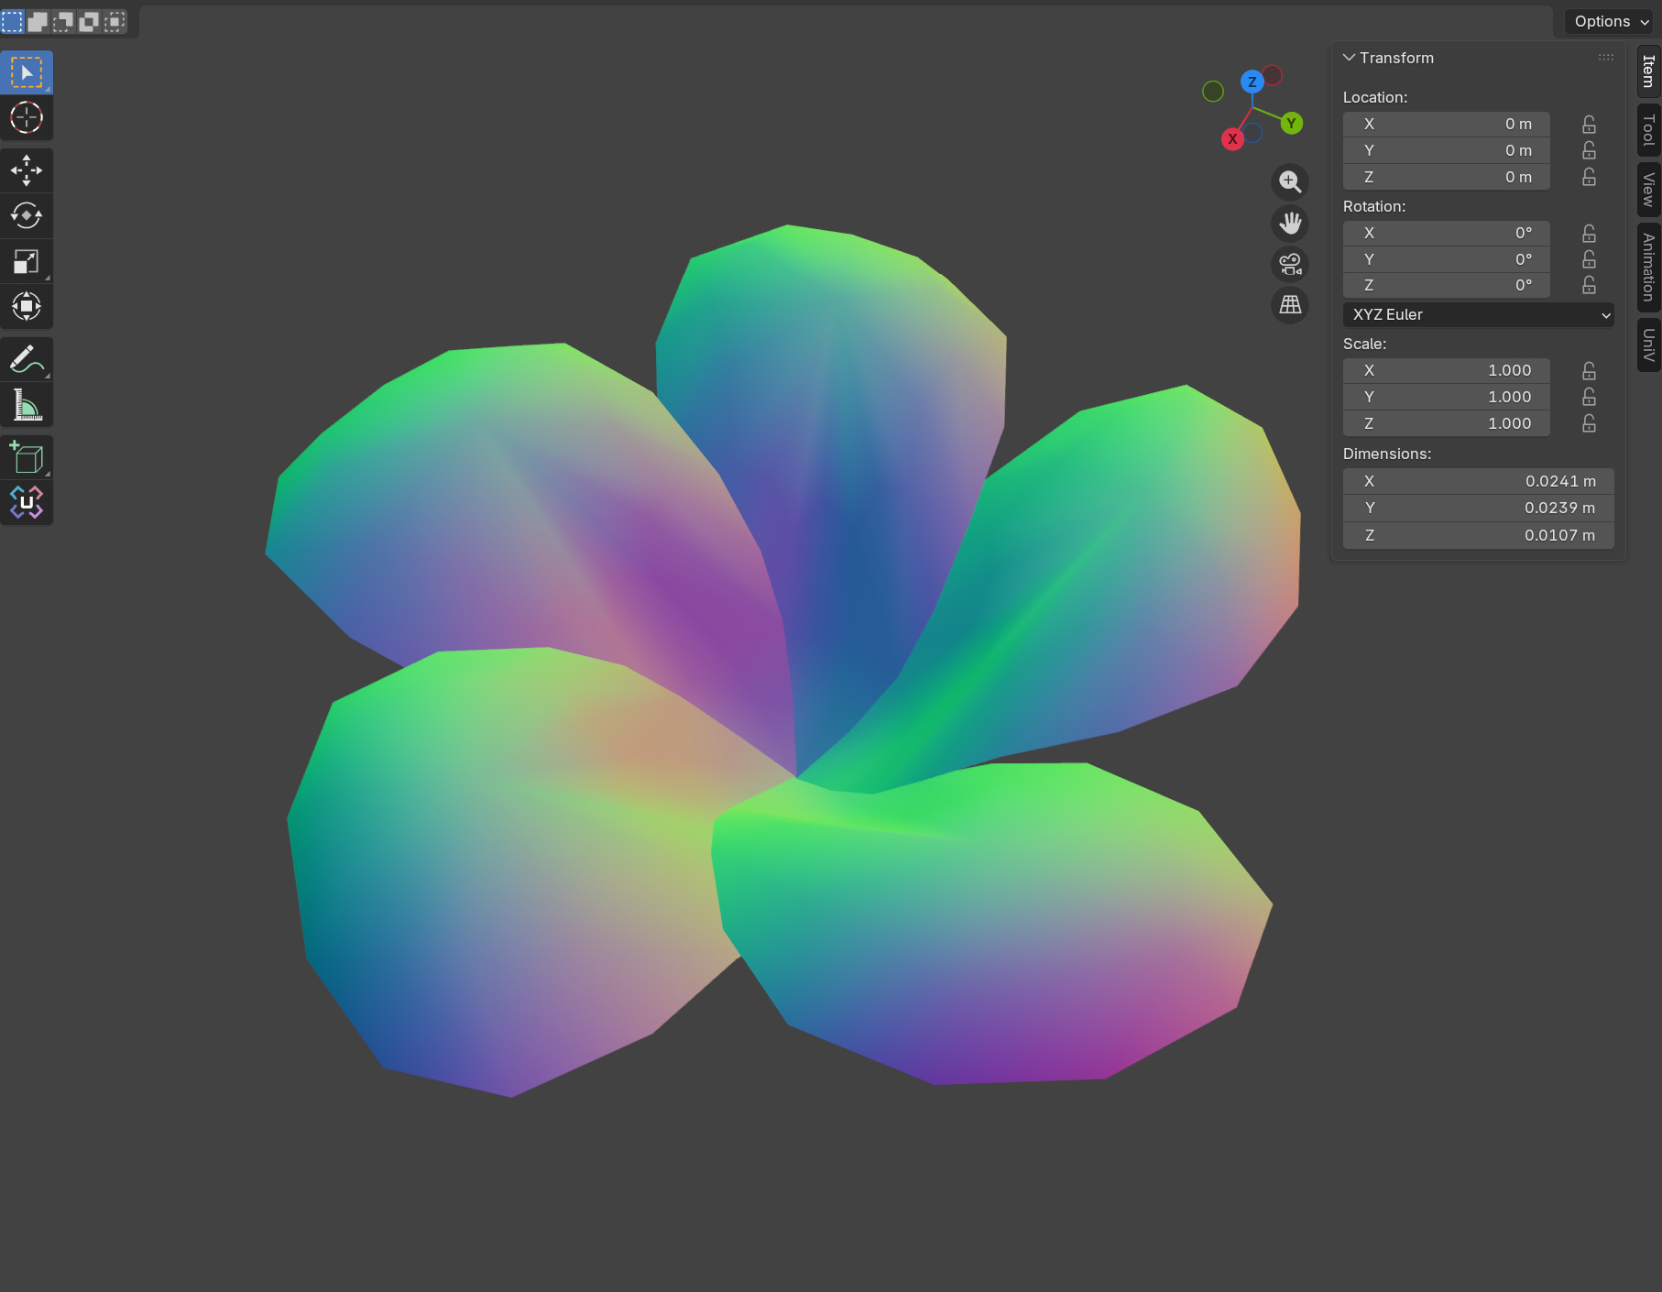Toggle lock for Location X
Screen dimensions: 1662x1292
point(1589,125)
